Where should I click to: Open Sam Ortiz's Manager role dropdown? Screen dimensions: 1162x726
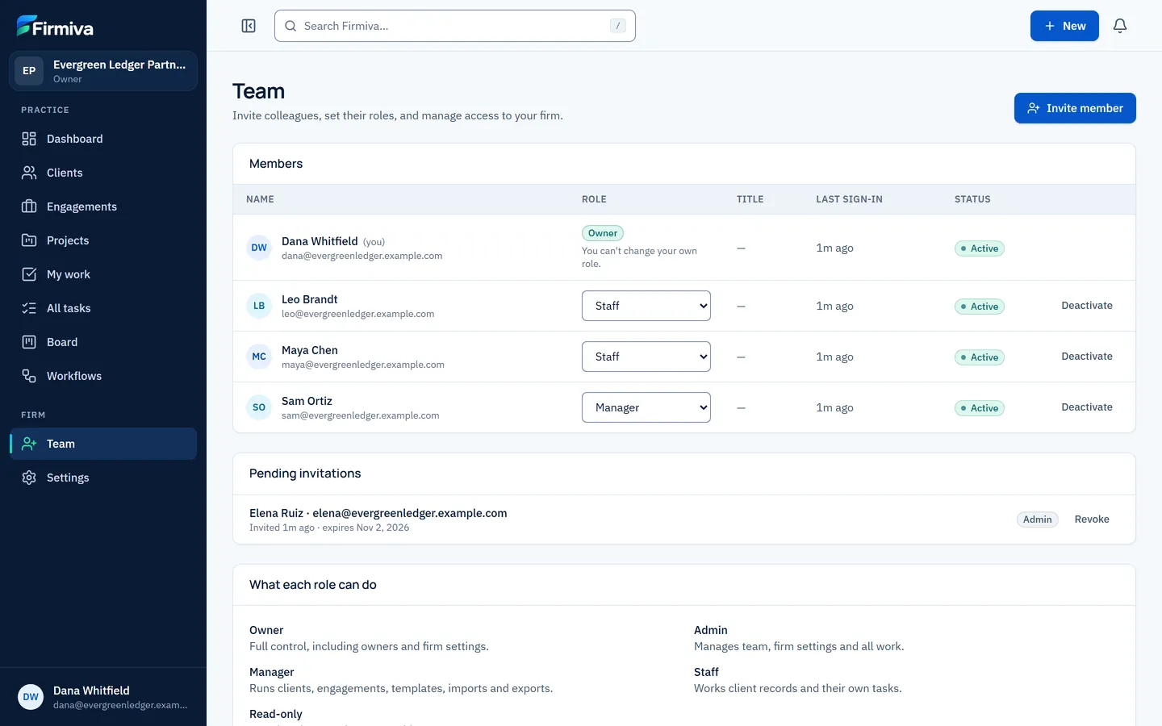tap(646, 407)
